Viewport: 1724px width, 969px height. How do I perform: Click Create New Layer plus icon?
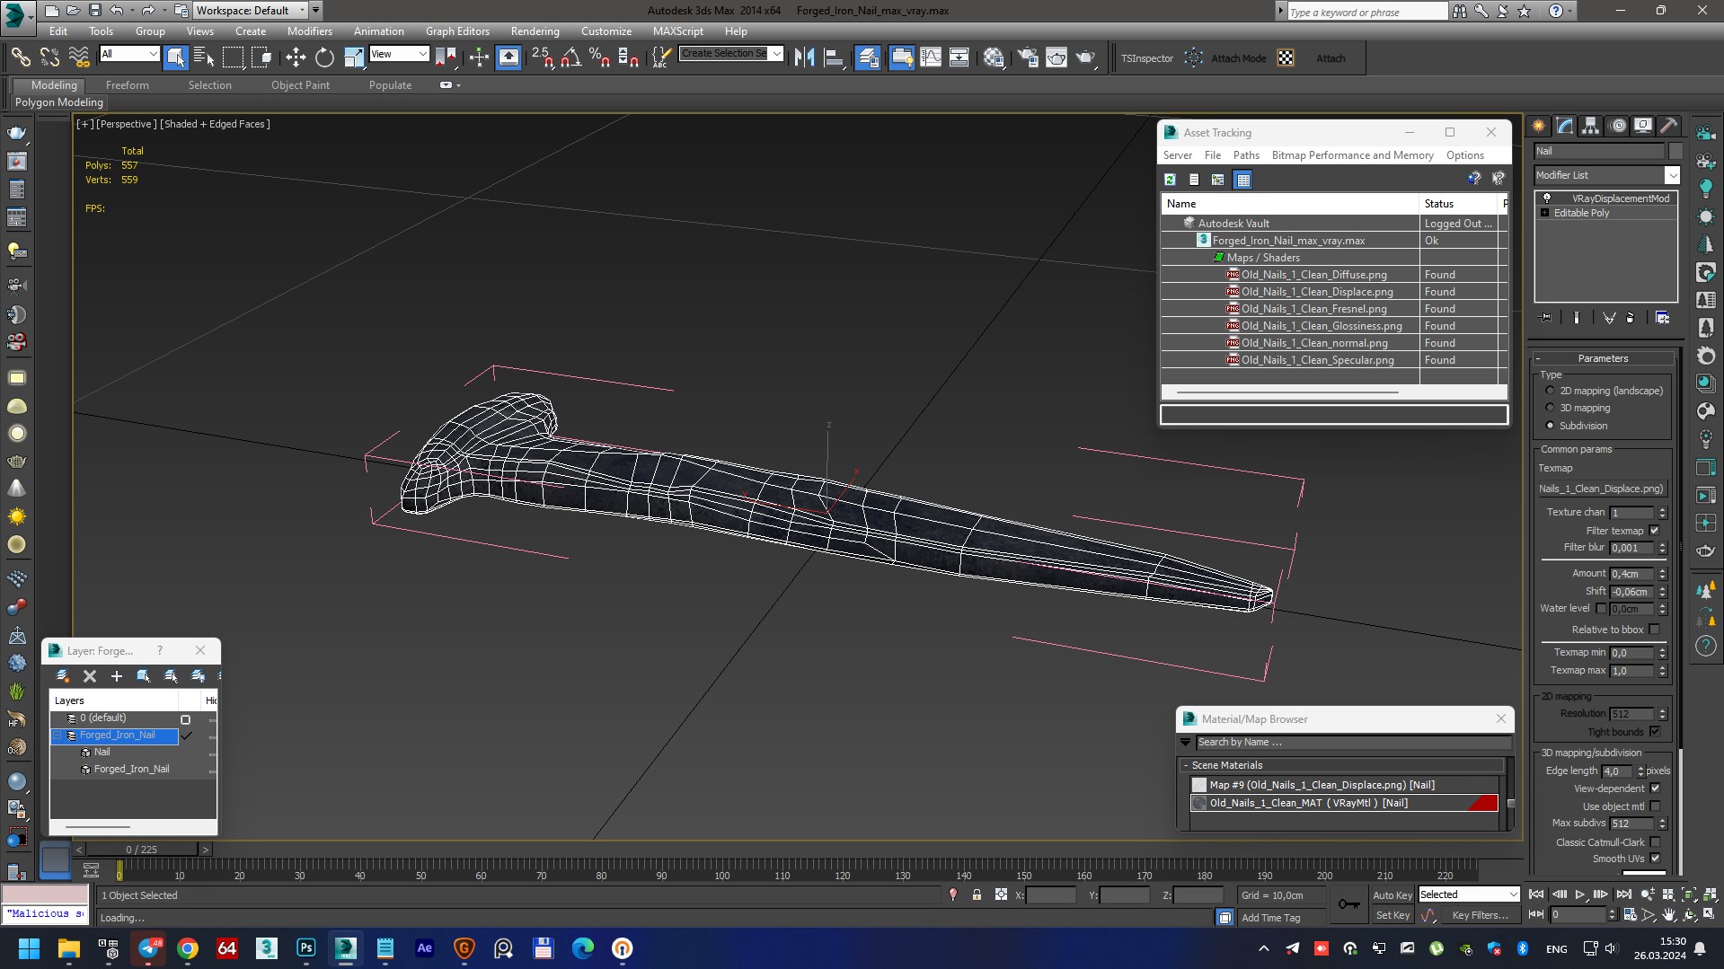click(116, 676)
